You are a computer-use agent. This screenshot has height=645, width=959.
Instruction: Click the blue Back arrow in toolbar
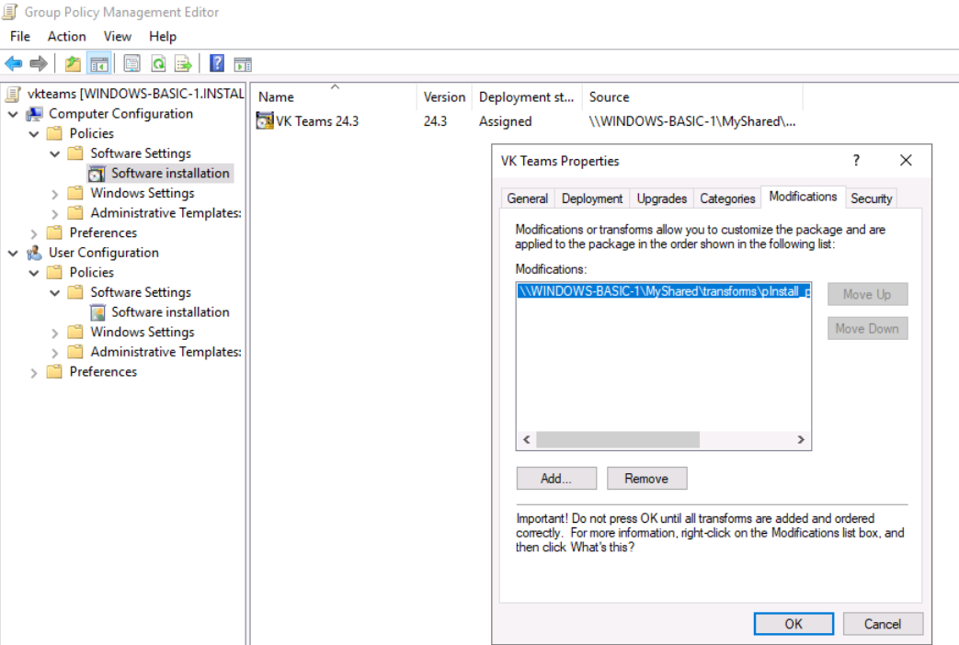14,63
